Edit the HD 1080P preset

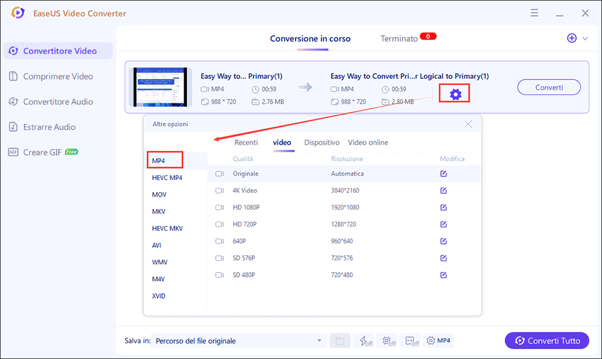pos(444,207)
